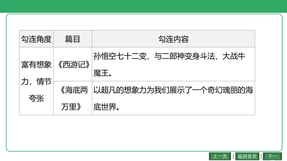Advance with the 下一 next page button
Screen dimensions: 287x161
click(x=272, y=156)
